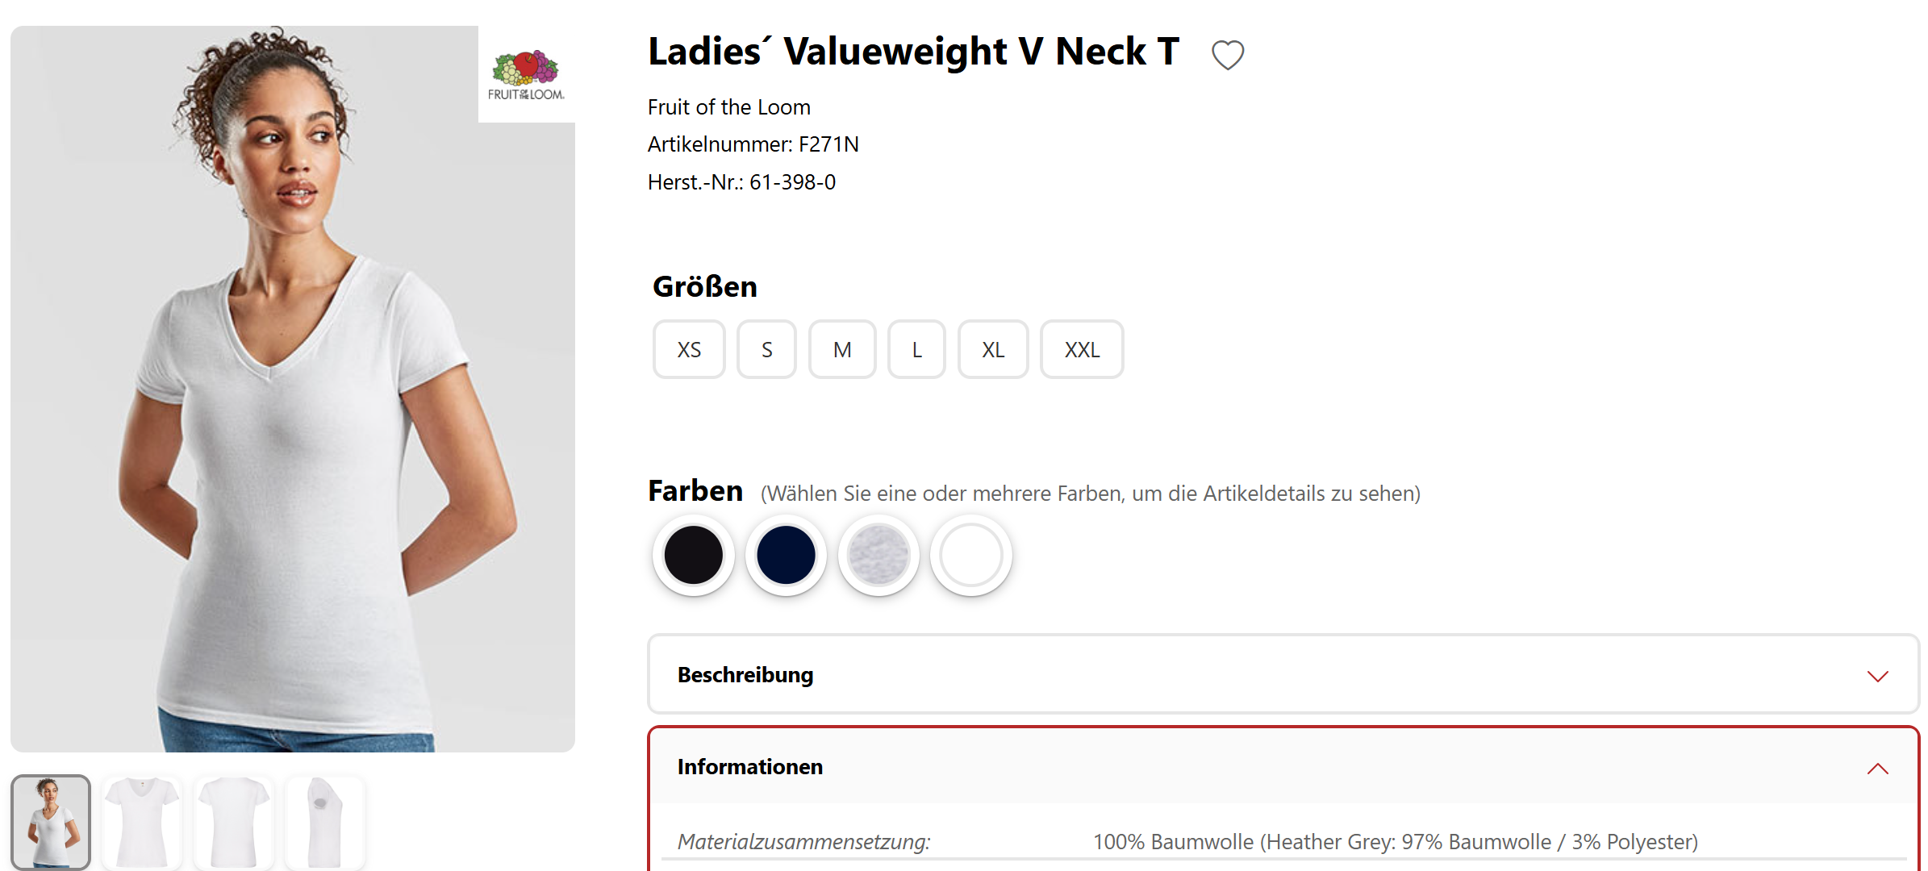Image resolution: width=1928 pixels, height=871 pixels.
Task: Pick size M
Action: 842,350
